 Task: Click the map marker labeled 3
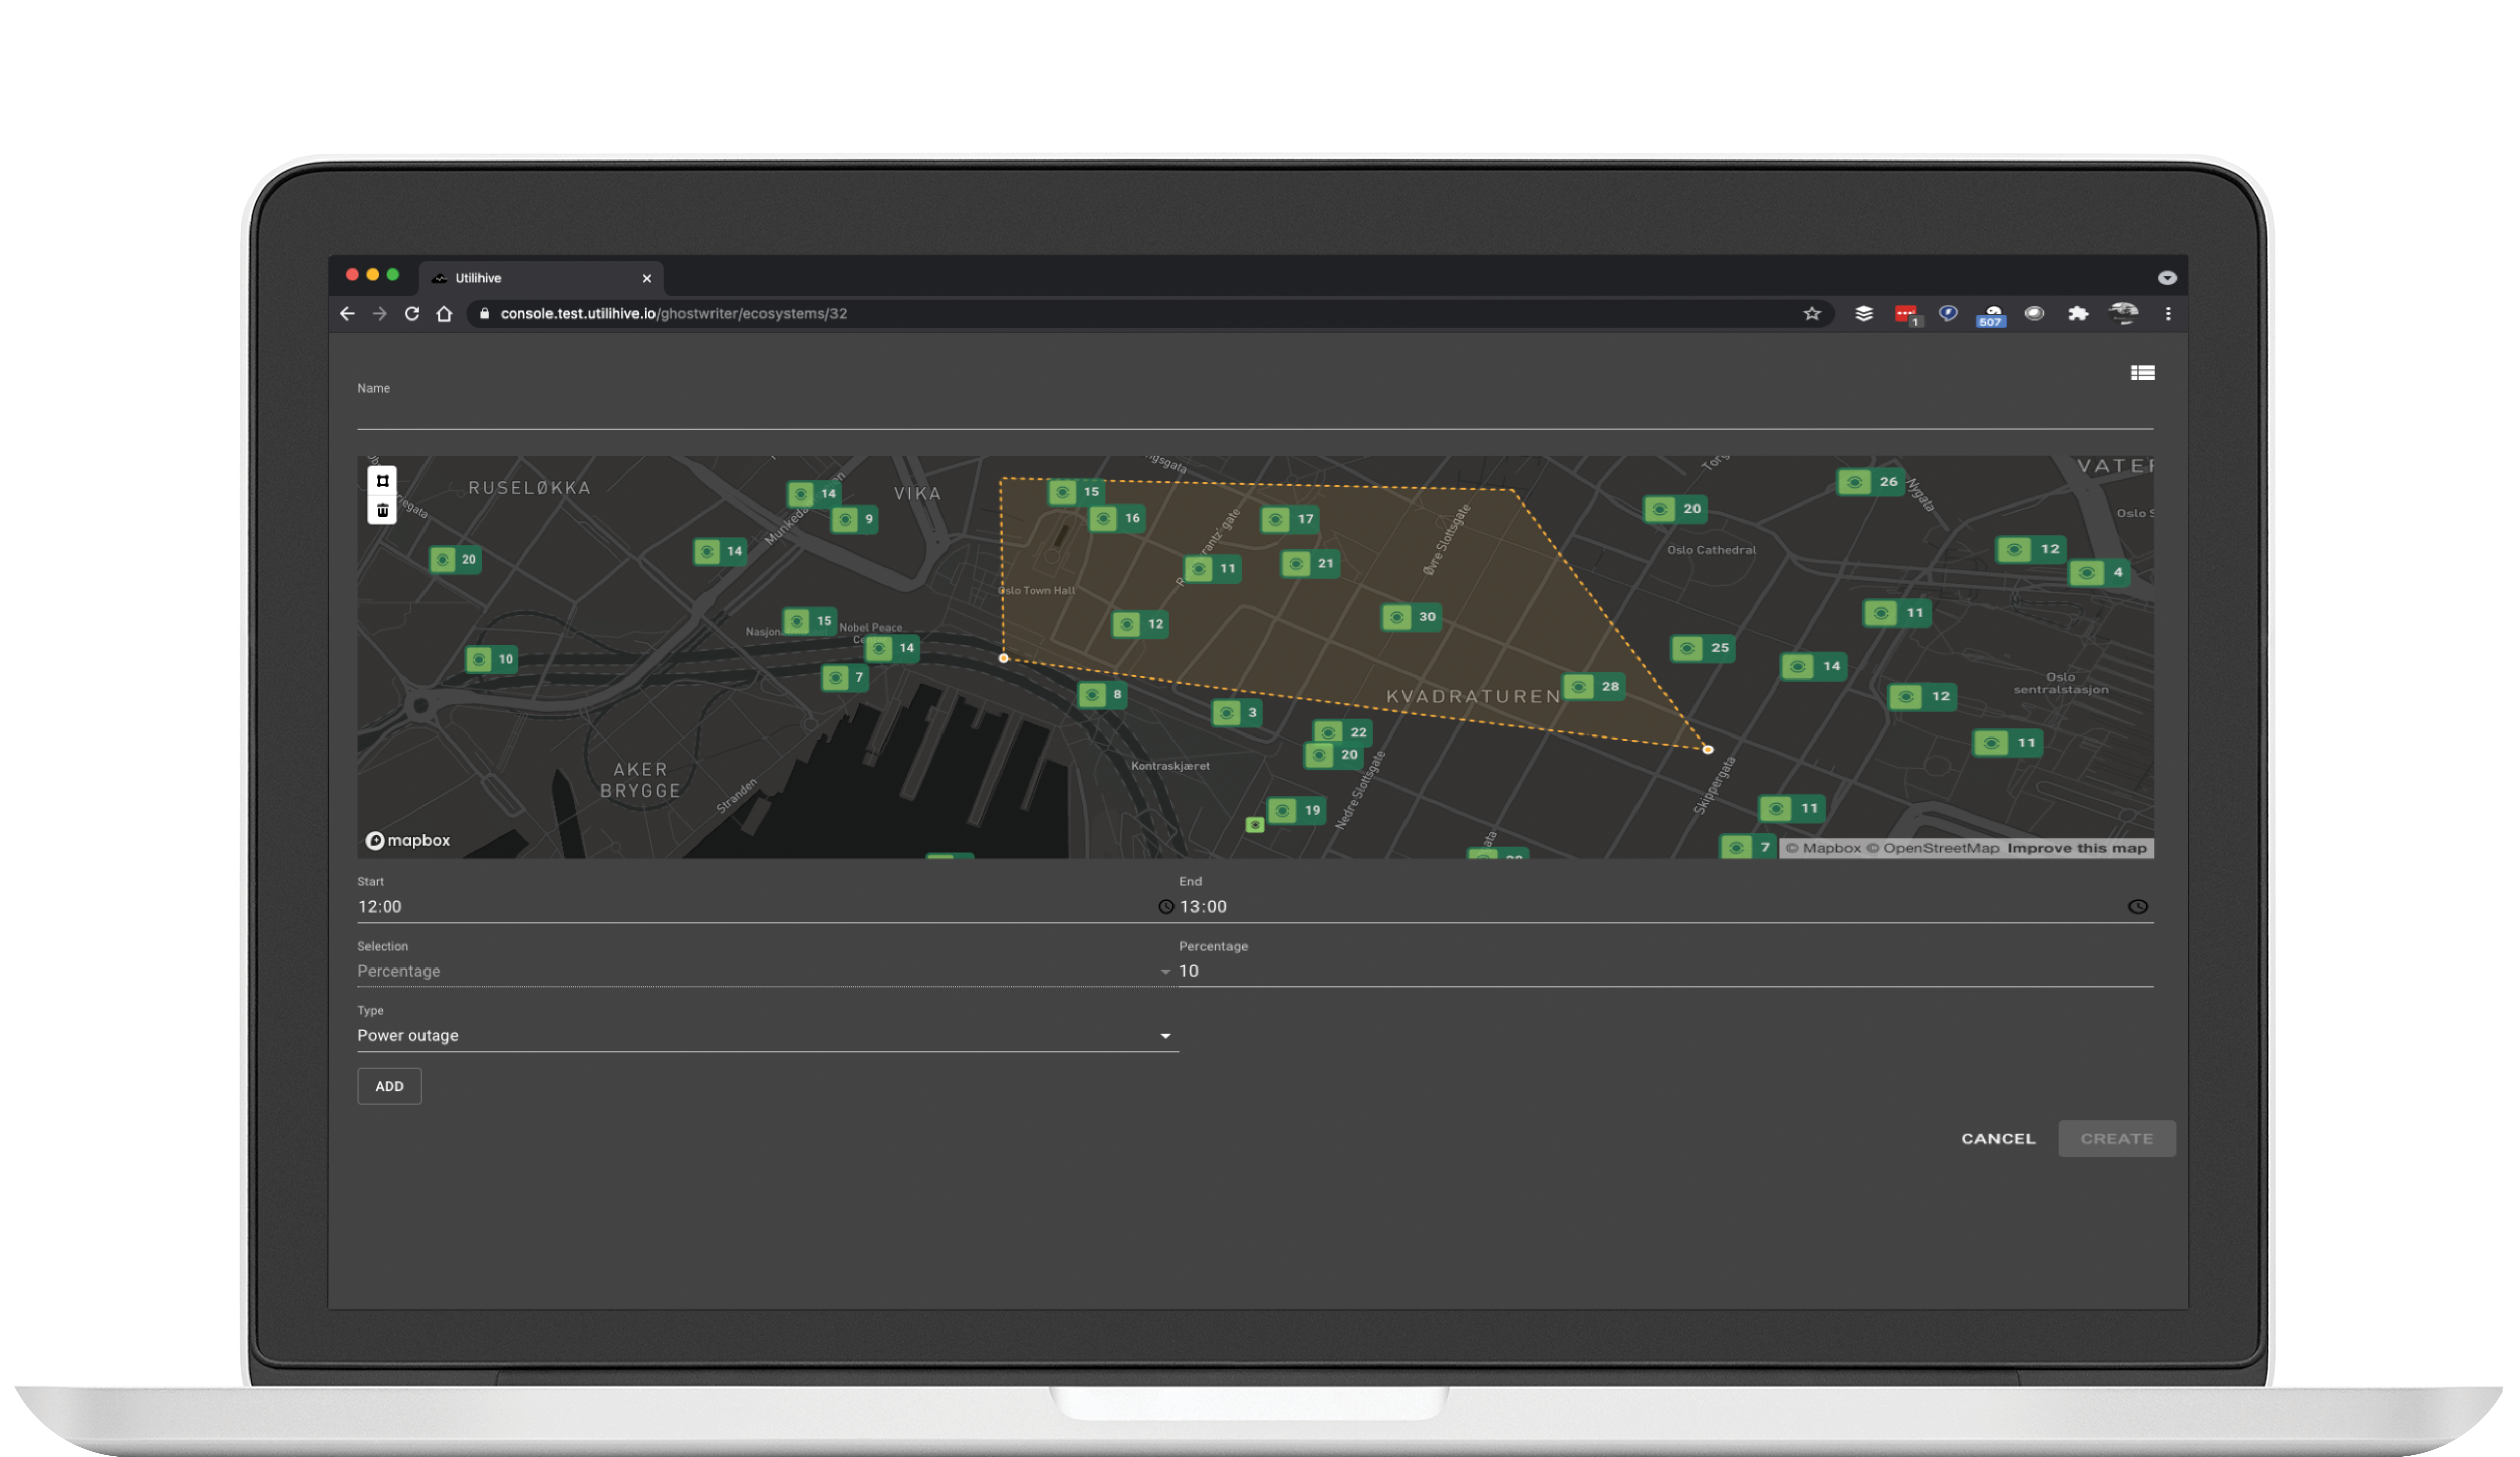pyautogui.click(x=1237, y=713)
